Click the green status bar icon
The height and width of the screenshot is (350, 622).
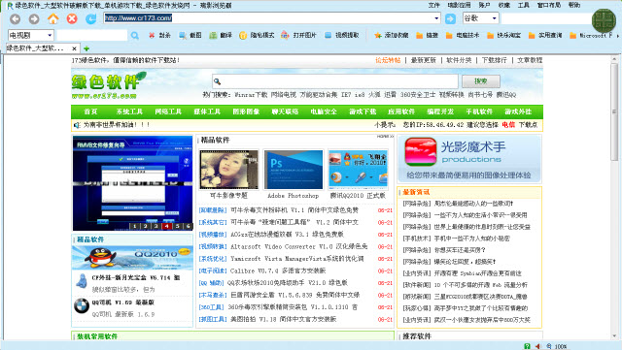527,346
